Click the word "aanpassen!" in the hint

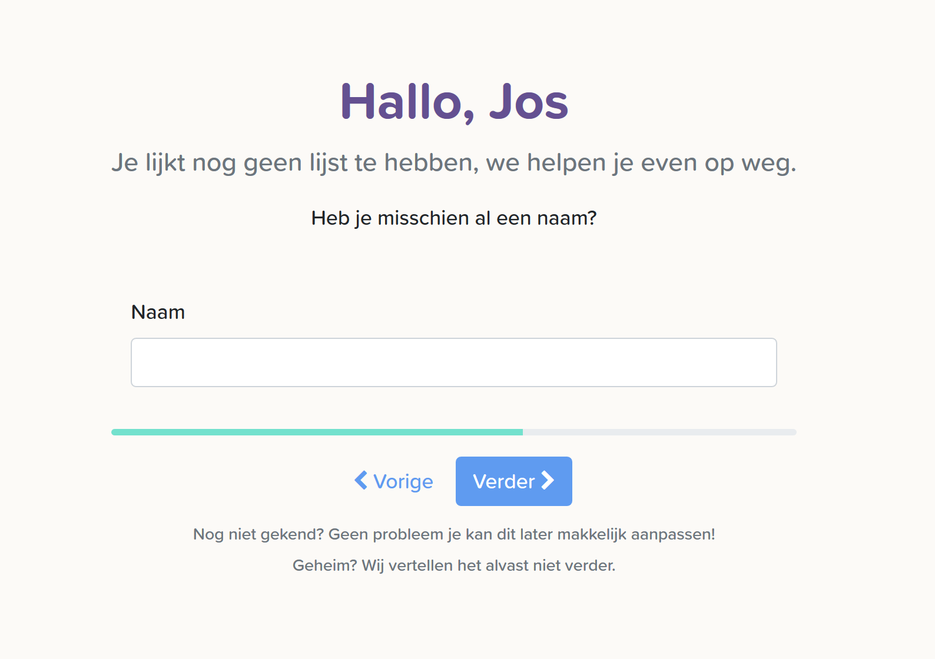coord(673,534)
